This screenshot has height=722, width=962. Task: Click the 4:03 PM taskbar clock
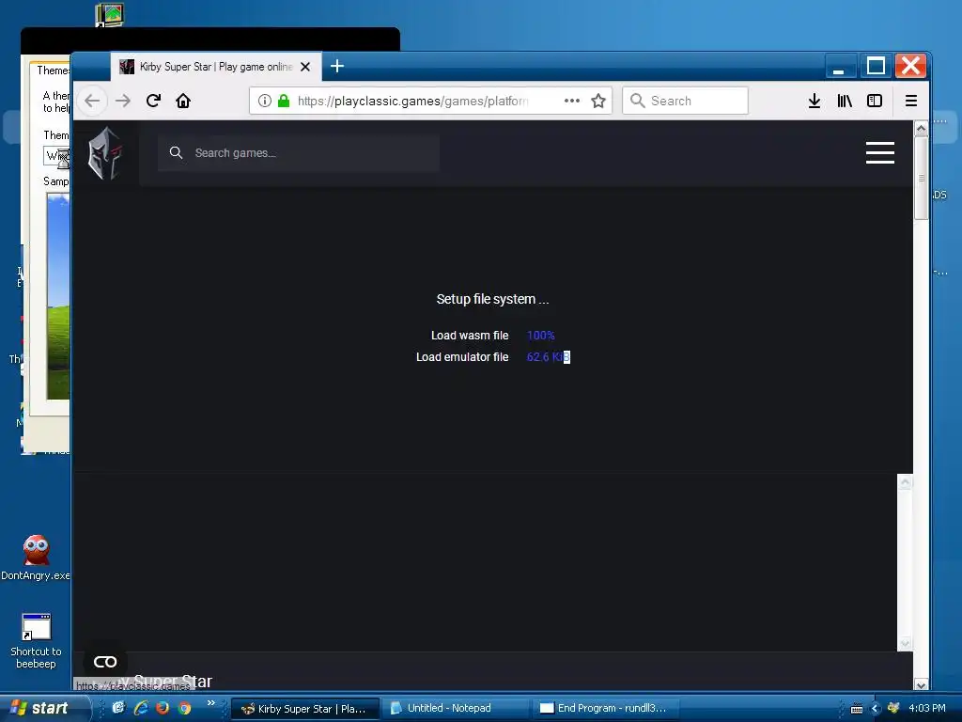pos(927,709)
